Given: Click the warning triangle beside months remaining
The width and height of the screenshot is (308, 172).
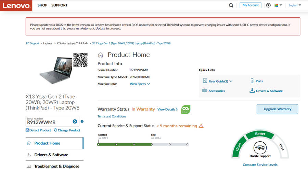Looking at the screenshot, I should coord(201,126).
